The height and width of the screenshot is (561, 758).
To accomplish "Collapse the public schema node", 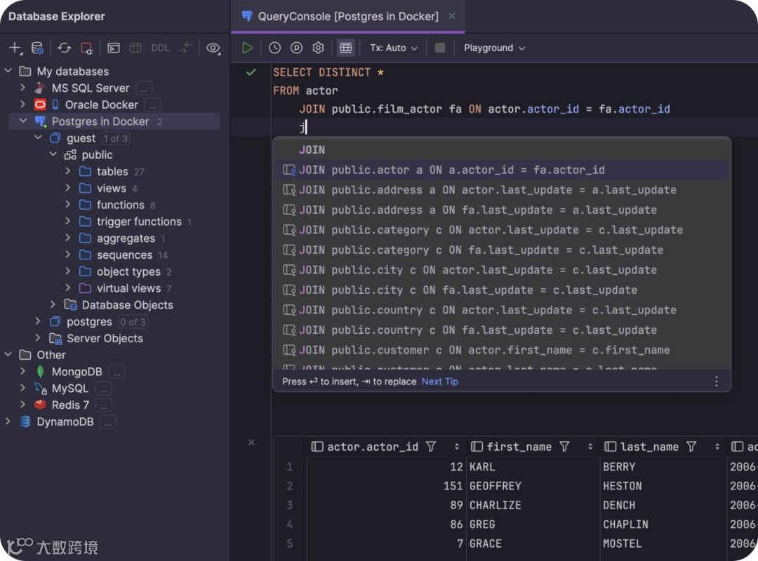I will point(53,154).
